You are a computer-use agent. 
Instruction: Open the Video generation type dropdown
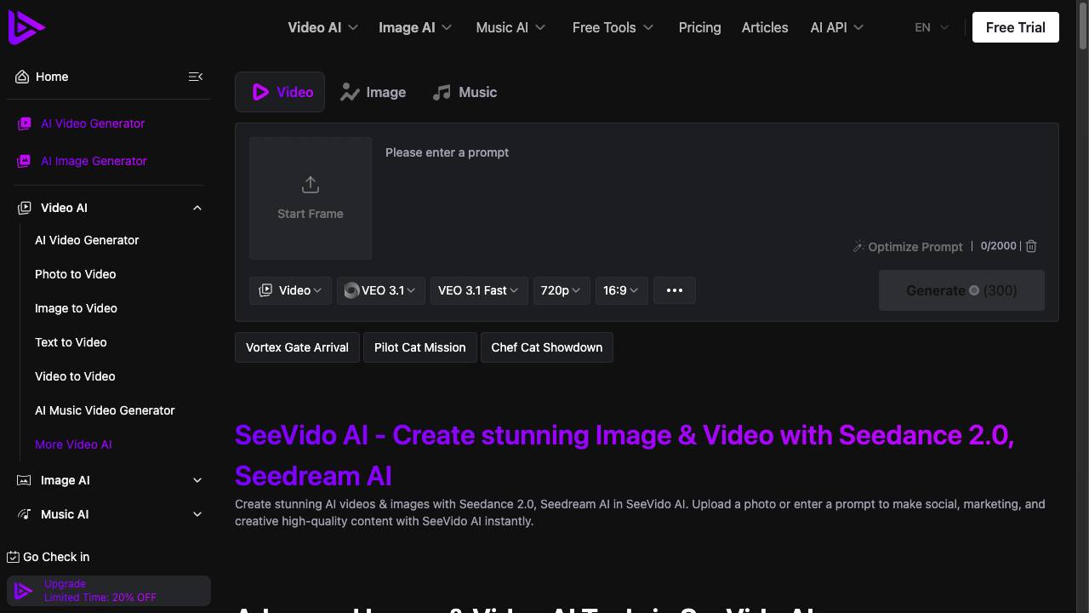click(x=291, y=290)
